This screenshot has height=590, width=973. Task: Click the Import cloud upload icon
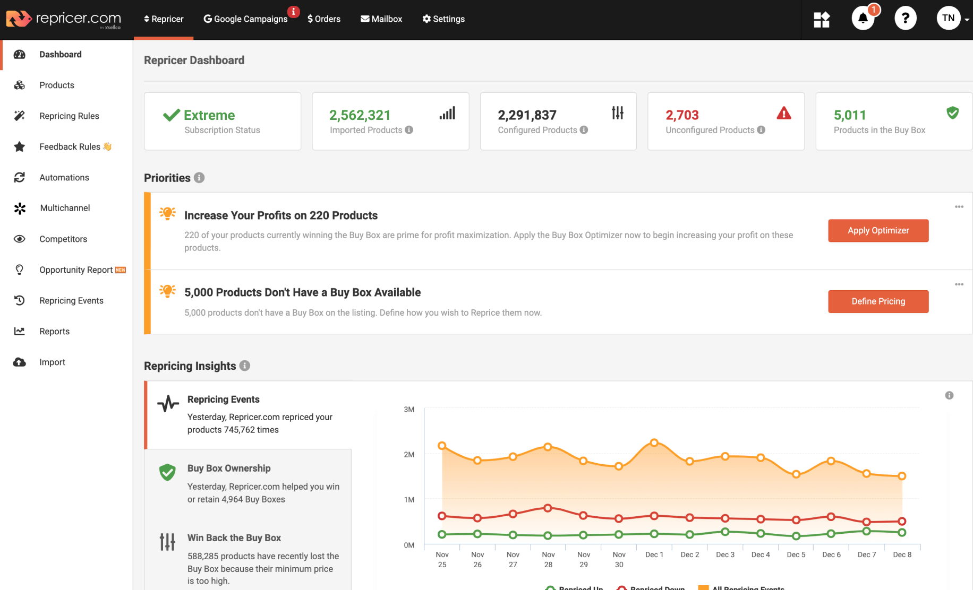20,362
